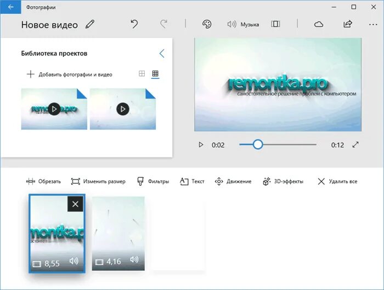
Task: Select the 4,16 storyboard clip
Action: pos(118,233)
